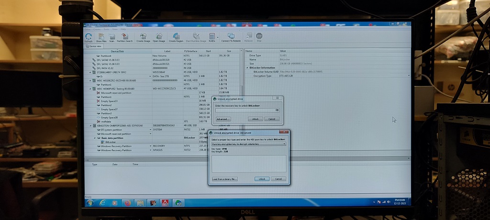Collapse the ST2000LM007 drive node
Screen dimensions: 490x220
point(90,72)
